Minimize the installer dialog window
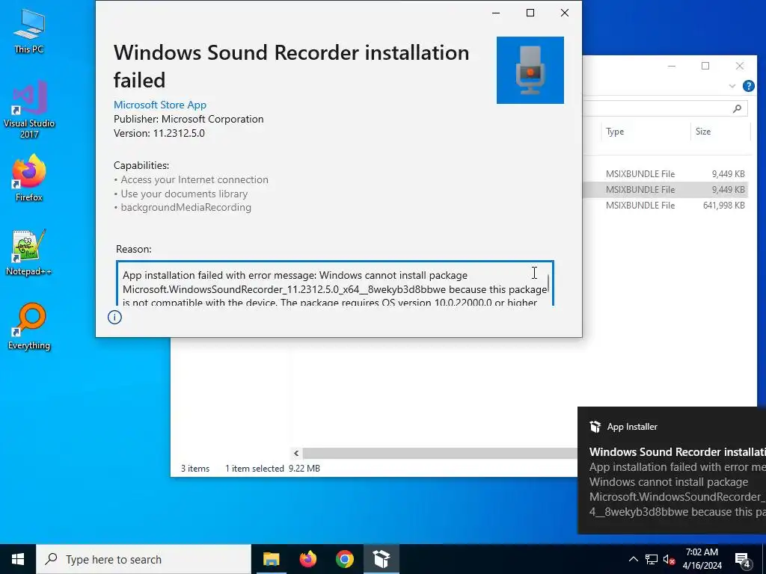766x574 pixels. [x=496, y=13]
